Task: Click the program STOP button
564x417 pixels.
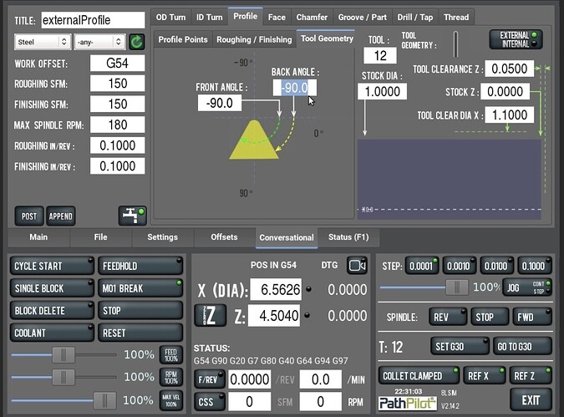Action: pyautogui.click(x=140, y=311)
